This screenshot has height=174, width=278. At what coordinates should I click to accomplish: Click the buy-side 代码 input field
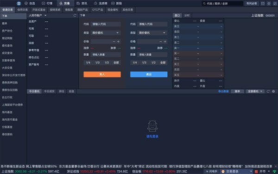click(106, 24)
